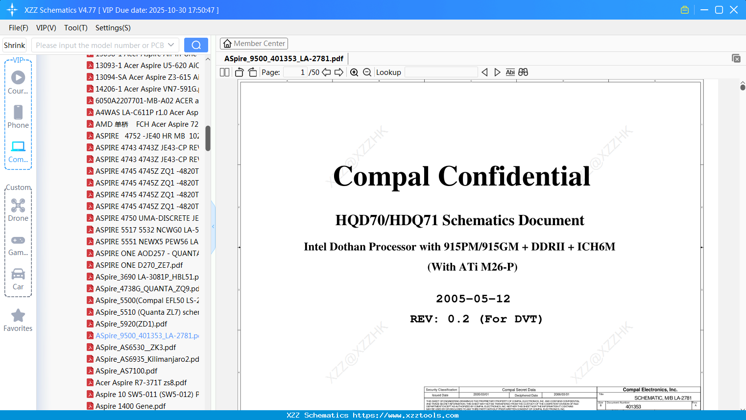The image size is (746, 420).
Task: Open the Phone category in sidebar
Action: coord(18,117)
